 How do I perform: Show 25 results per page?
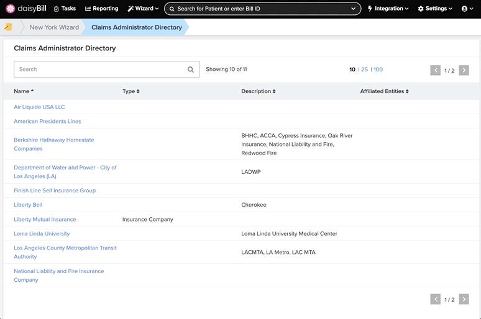click(x=364, y=70)
